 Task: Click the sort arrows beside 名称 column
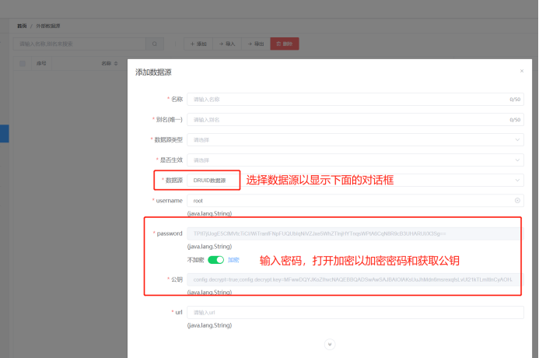116,63
